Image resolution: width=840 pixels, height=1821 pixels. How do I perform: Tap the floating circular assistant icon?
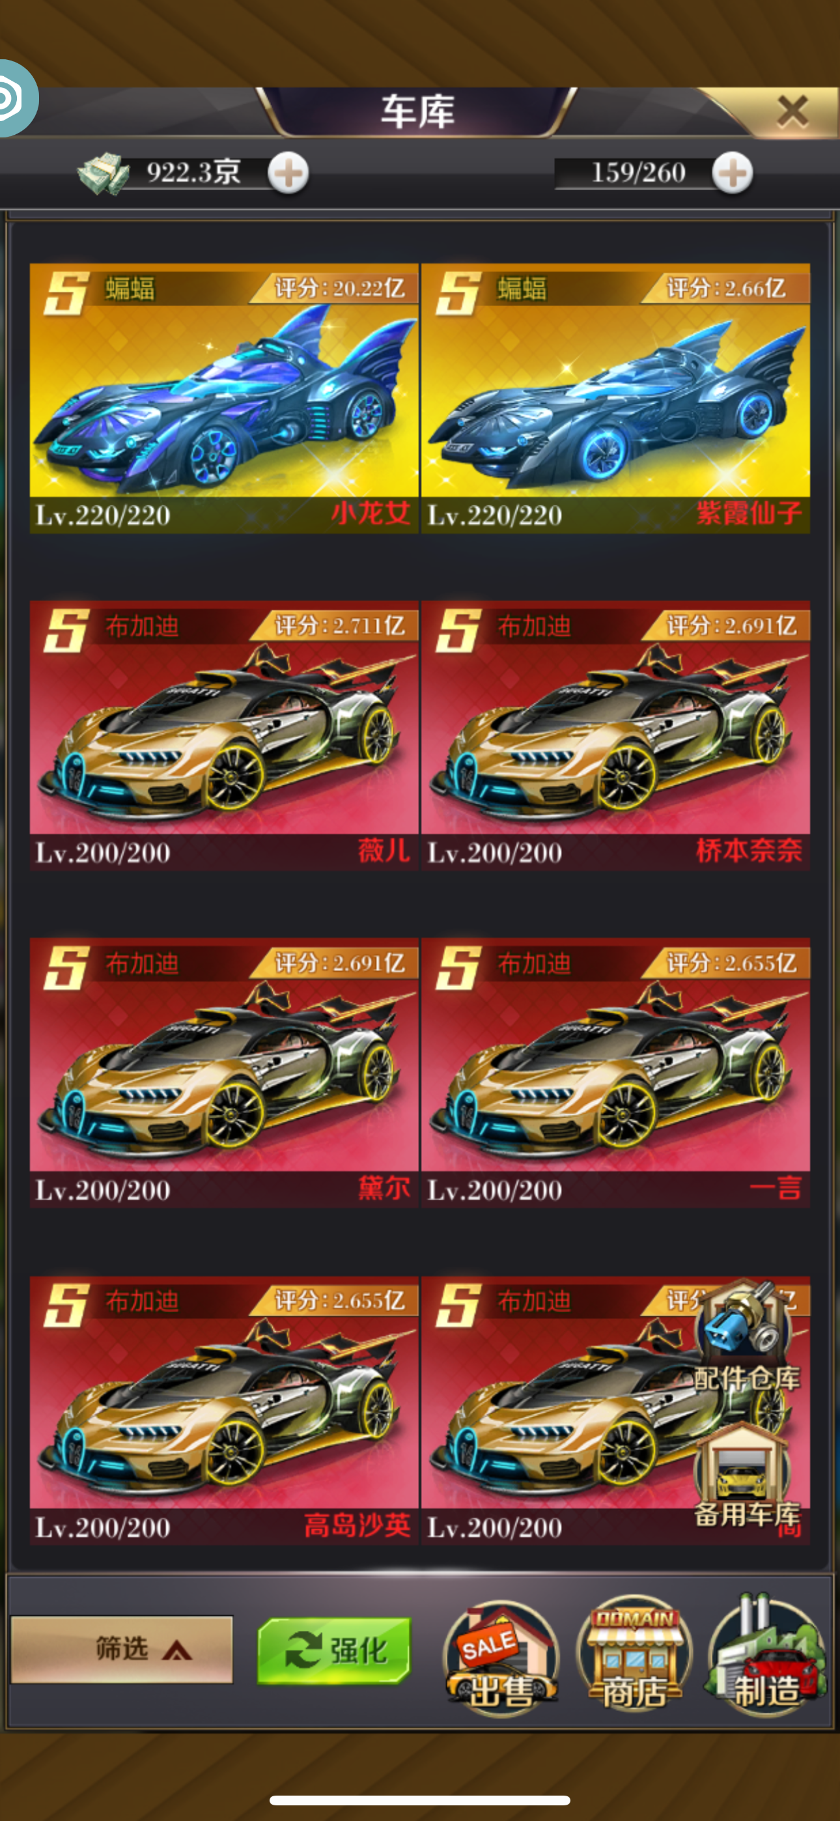pos(16,98)
